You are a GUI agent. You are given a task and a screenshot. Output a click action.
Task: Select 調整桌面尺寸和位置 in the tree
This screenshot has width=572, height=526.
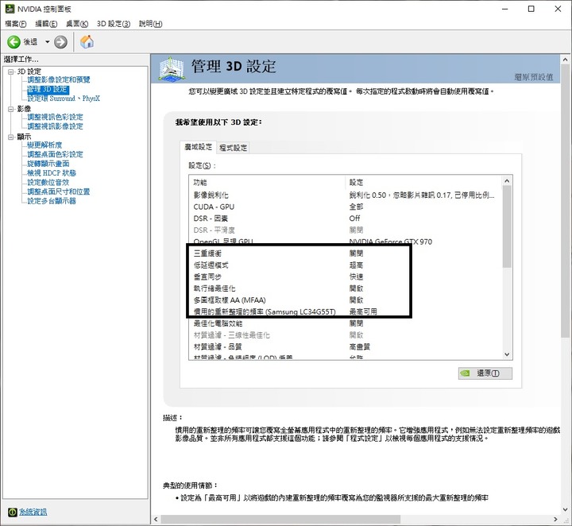(x=58, y=191)
